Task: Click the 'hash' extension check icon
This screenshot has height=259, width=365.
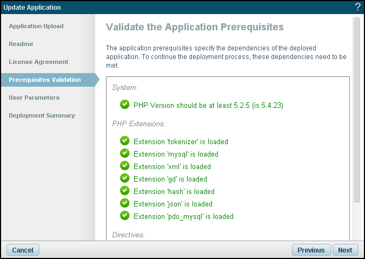Action: pos(125,191)
